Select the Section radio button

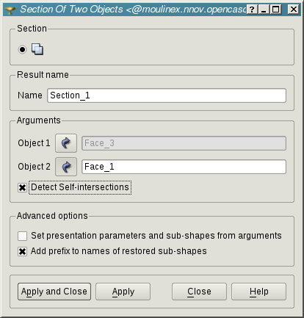coord(22,50)
